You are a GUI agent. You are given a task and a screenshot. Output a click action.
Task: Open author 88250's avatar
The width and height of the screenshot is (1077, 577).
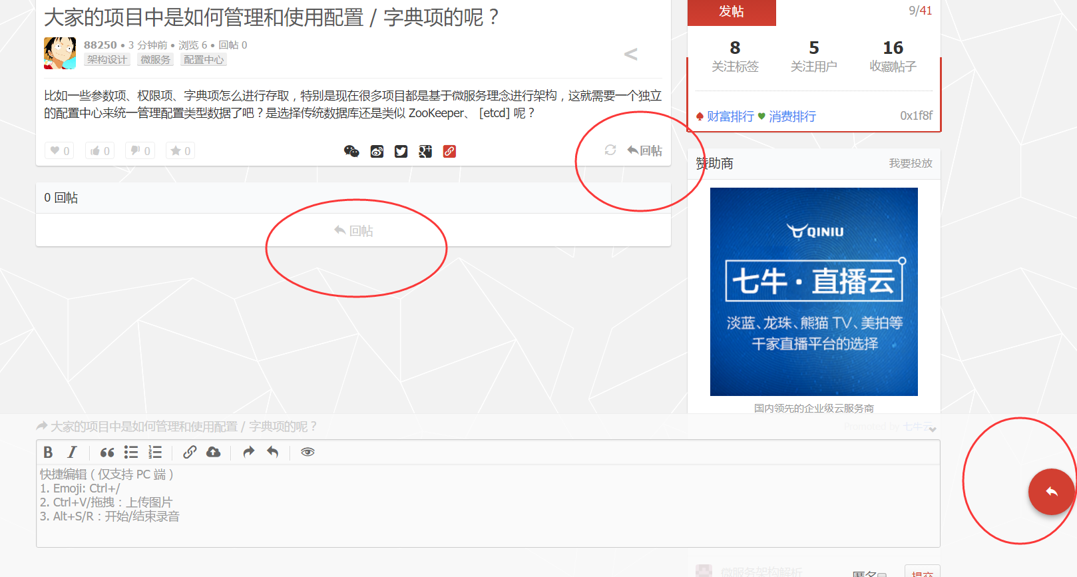point(60,53)
